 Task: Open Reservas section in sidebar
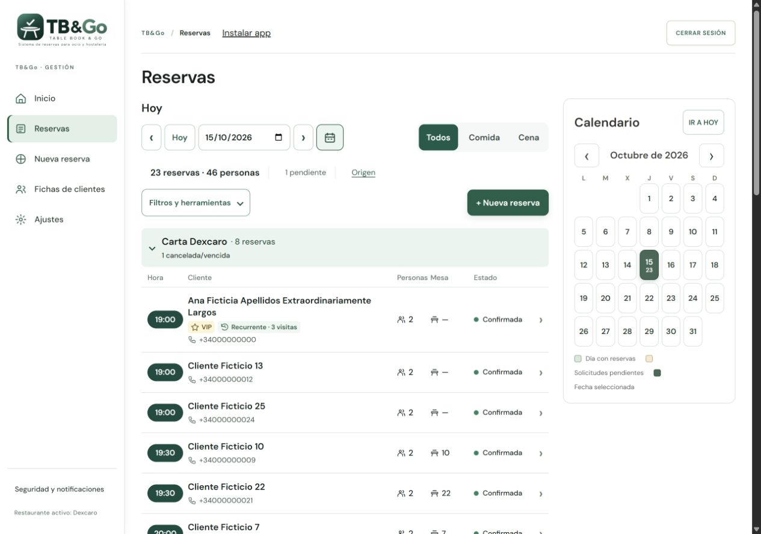62,129
